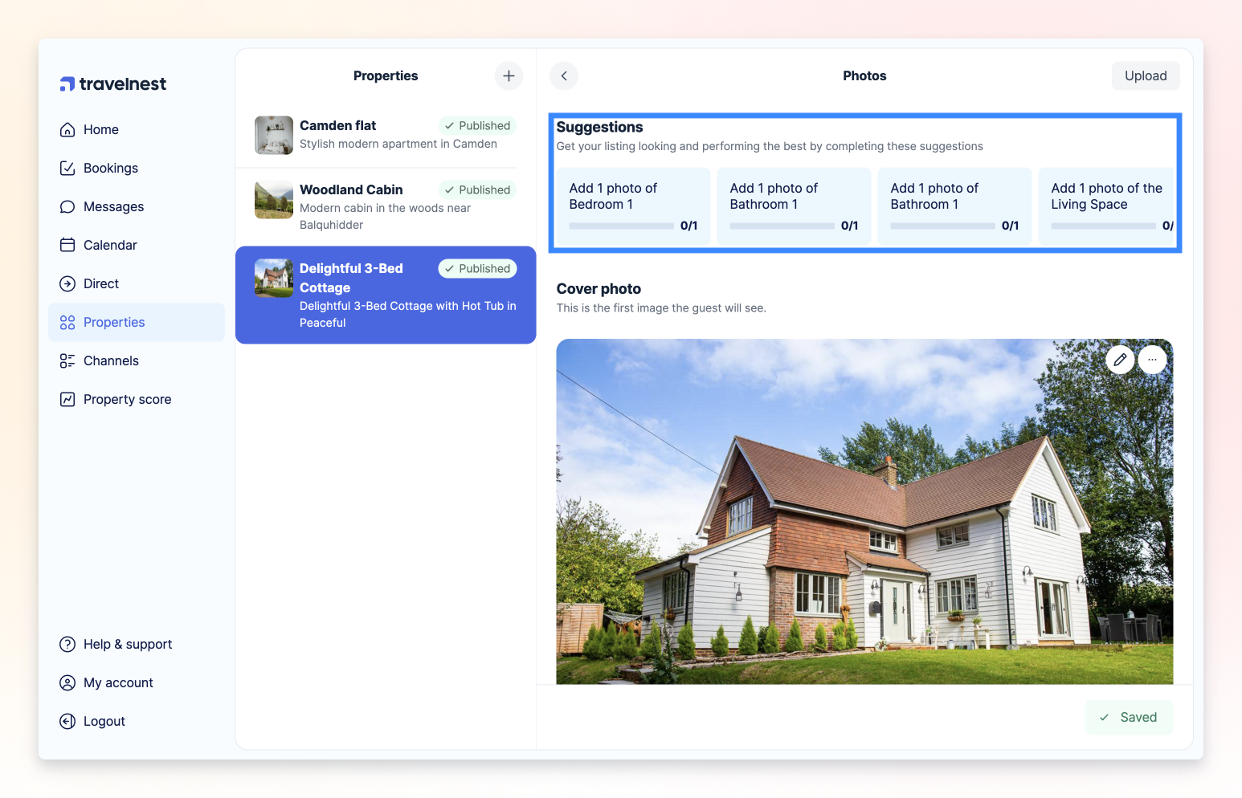Click the pencil edit icon on cover photo
Viewport: 1242px width, 798px height.
point(1120,360)
